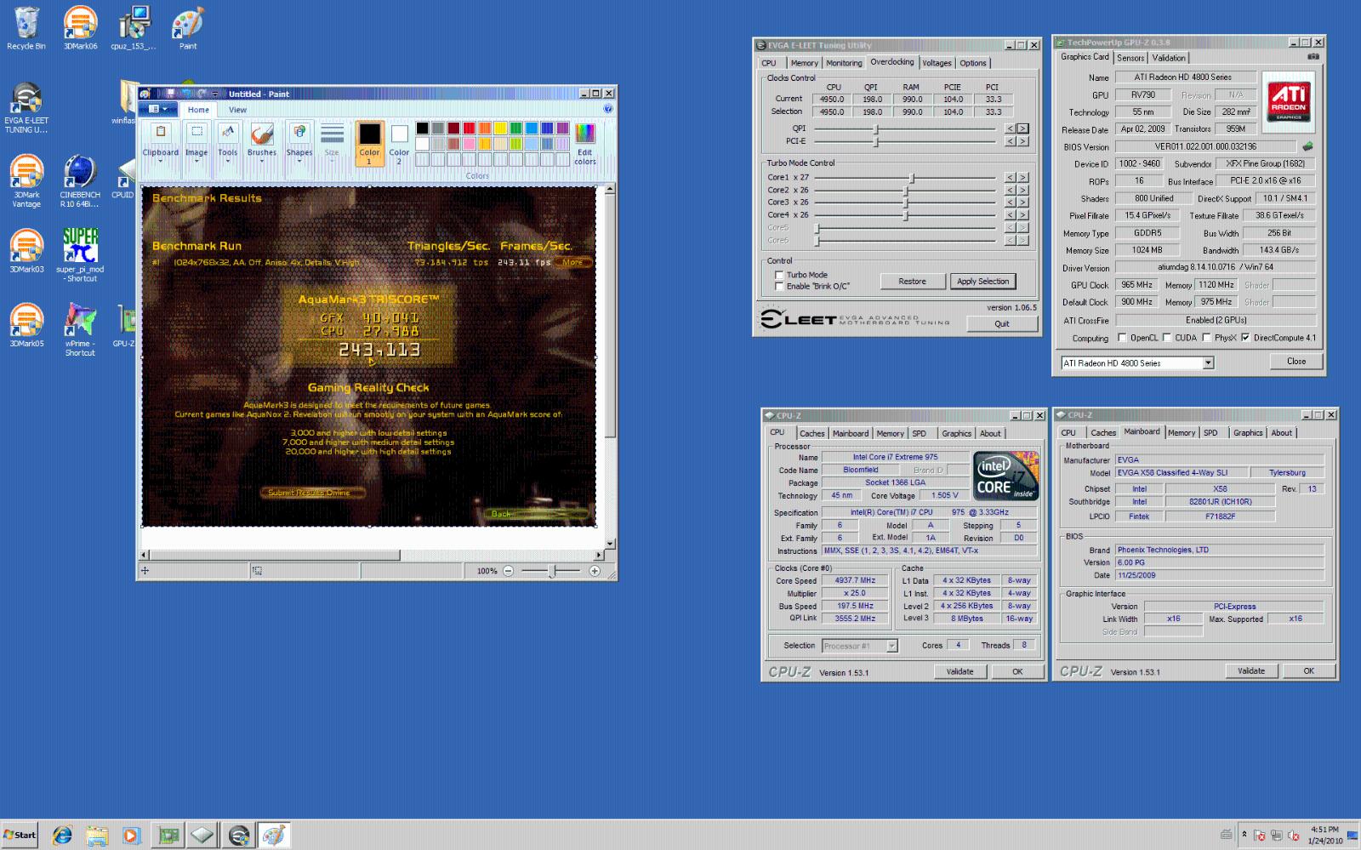Open the Tools group icon in Paint
The height and width of the screenshot is (850, 1361).
[x=228, y=134]
